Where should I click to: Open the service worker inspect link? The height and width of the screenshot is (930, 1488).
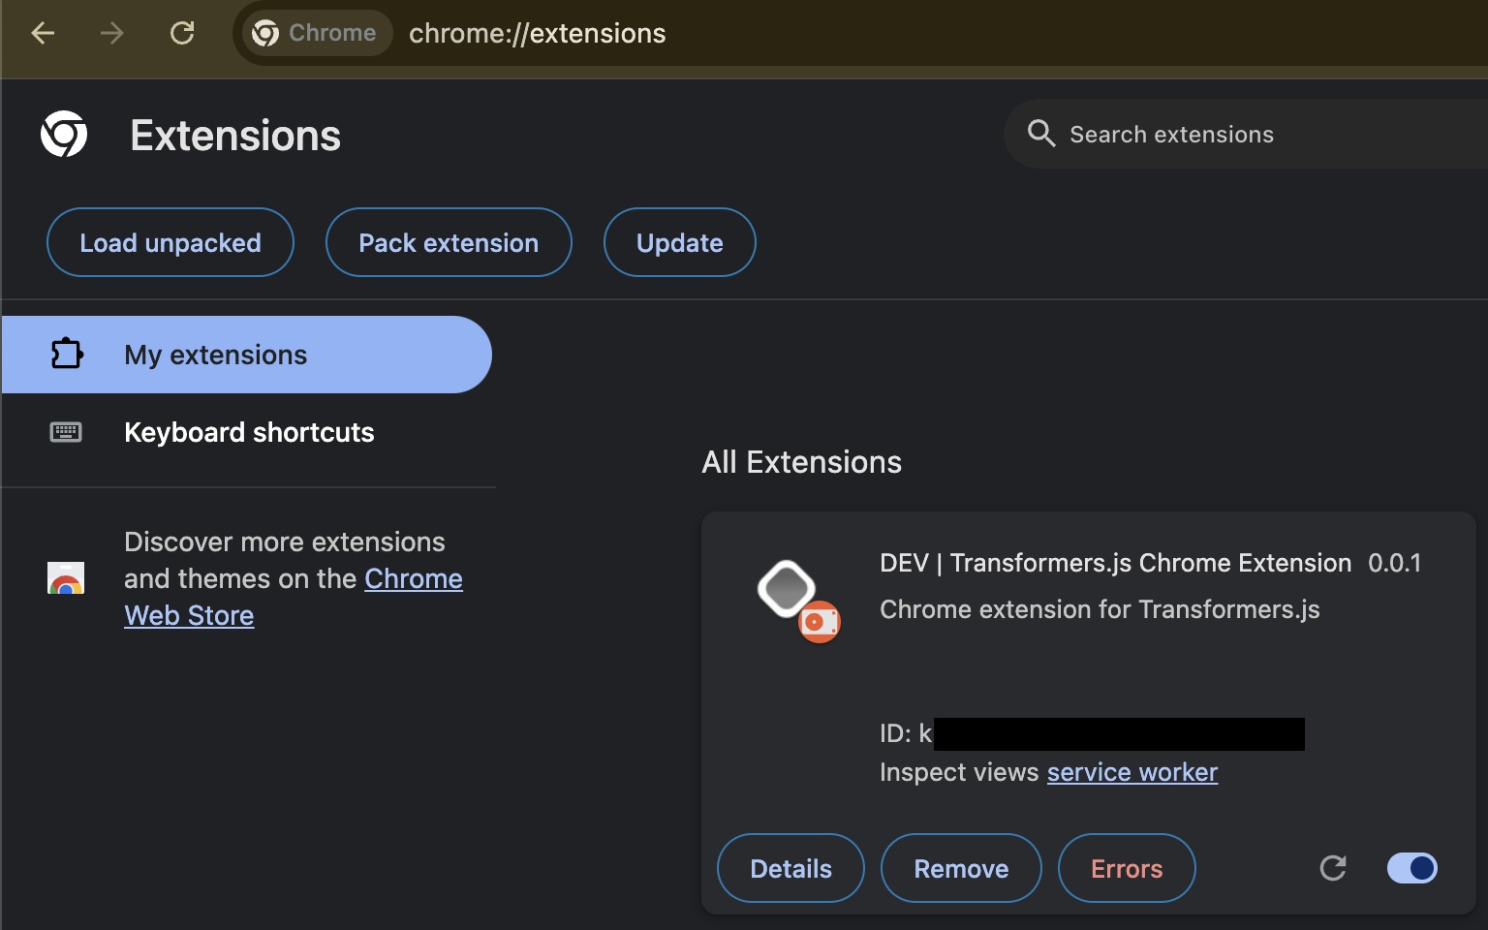1132,772
